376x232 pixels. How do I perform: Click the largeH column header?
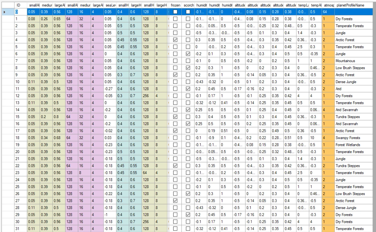click(136, 5)
